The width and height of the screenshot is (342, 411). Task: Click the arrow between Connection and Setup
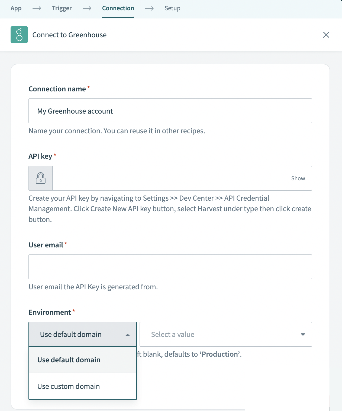click(x=149, y=8)
